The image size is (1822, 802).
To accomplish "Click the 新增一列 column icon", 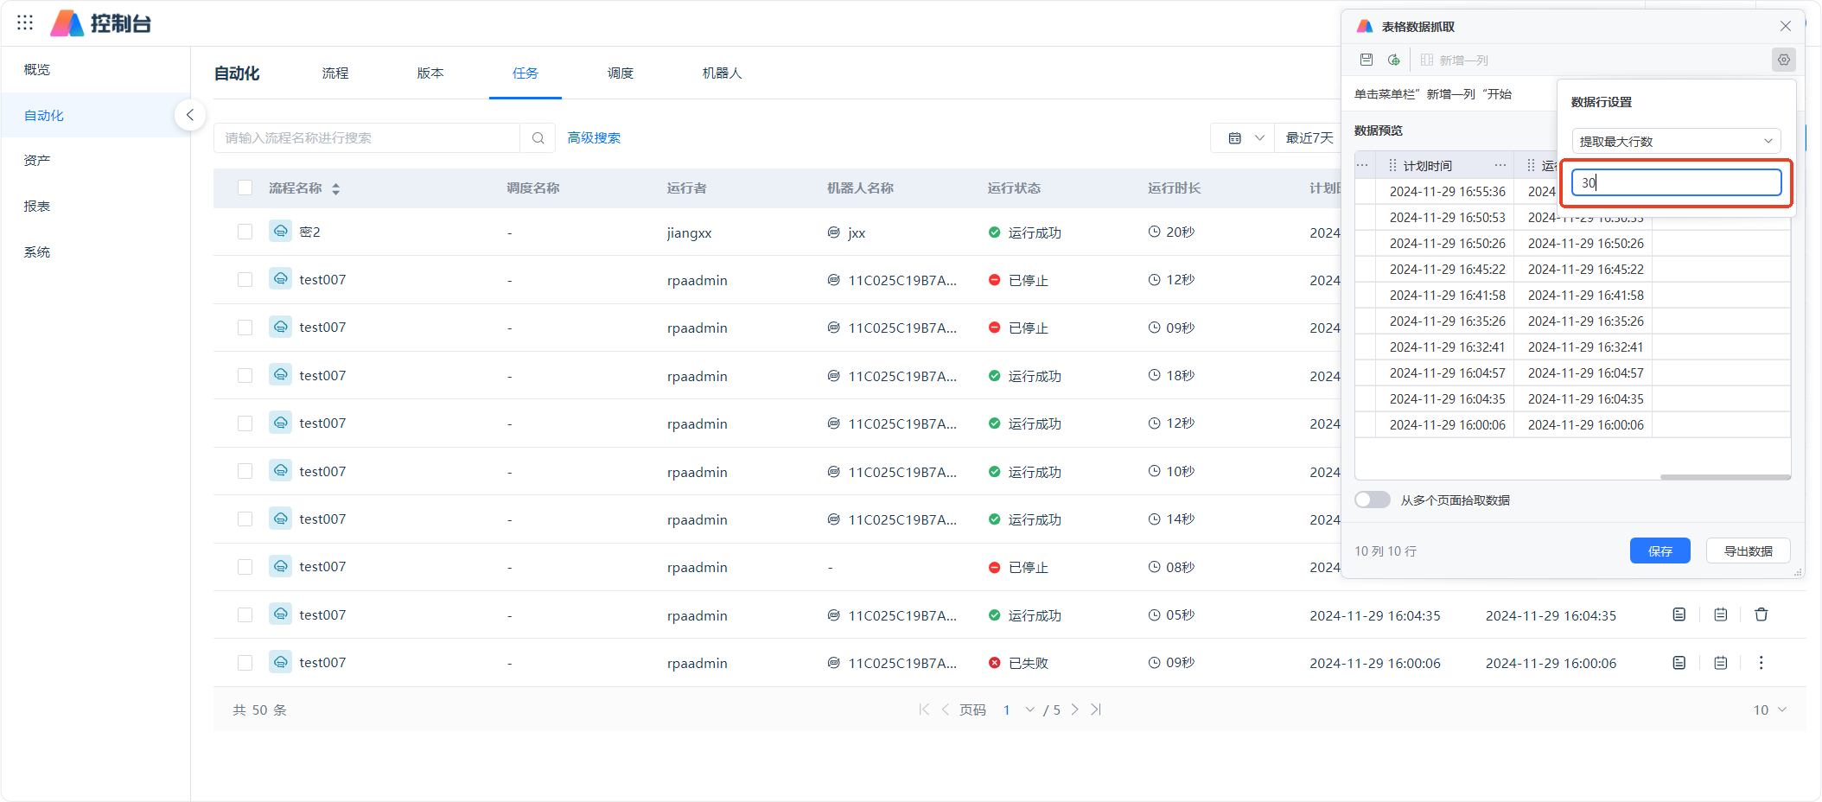I will pyautogui.click(x=1427, y=60).
